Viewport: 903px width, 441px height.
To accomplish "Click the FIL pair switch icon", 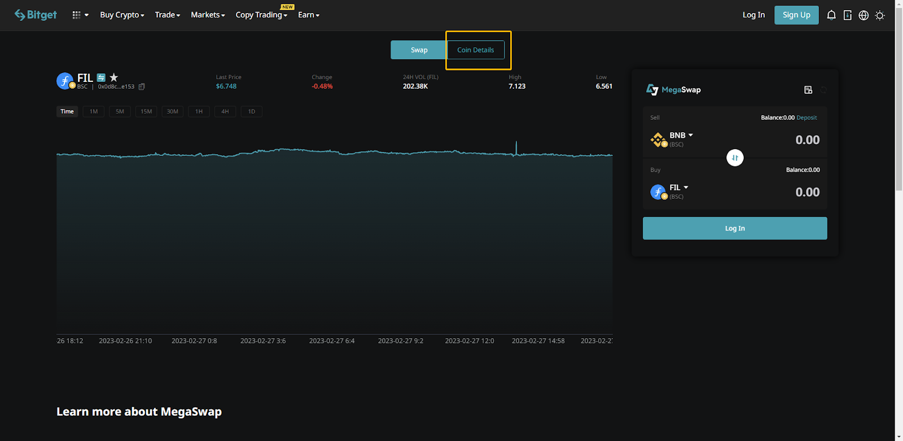I will (x=101, y=78).
